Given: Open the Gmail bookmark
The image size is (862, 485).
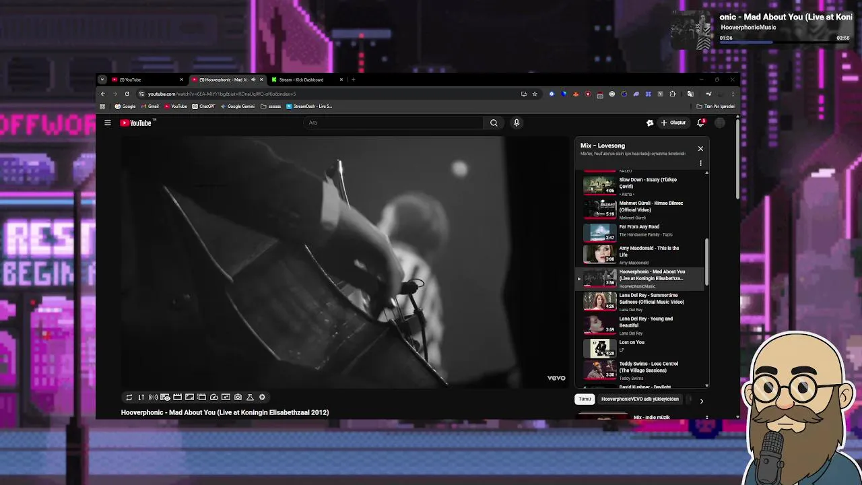Looking at the screenshot, I should pyautogui.click(x=150, y=106).
